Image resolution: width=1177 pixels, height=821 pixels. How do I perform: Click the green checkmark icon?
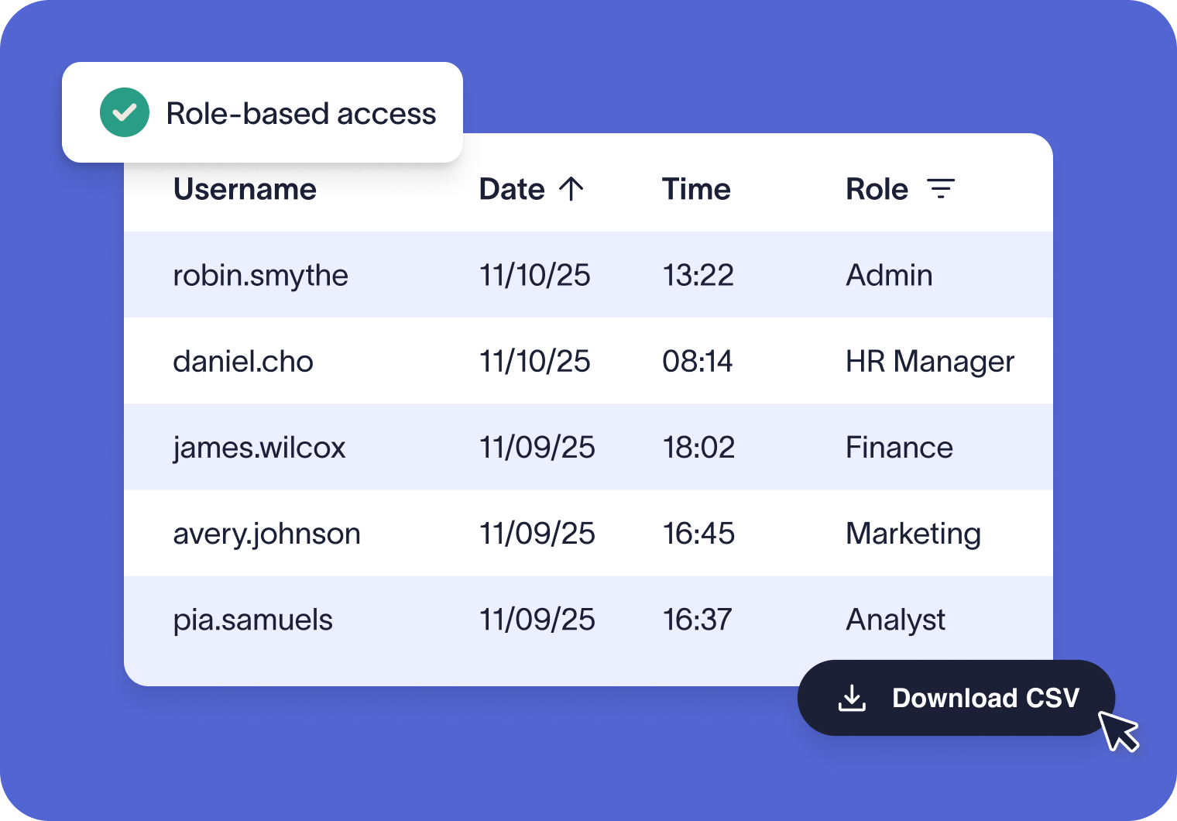[x=124, y=112]
